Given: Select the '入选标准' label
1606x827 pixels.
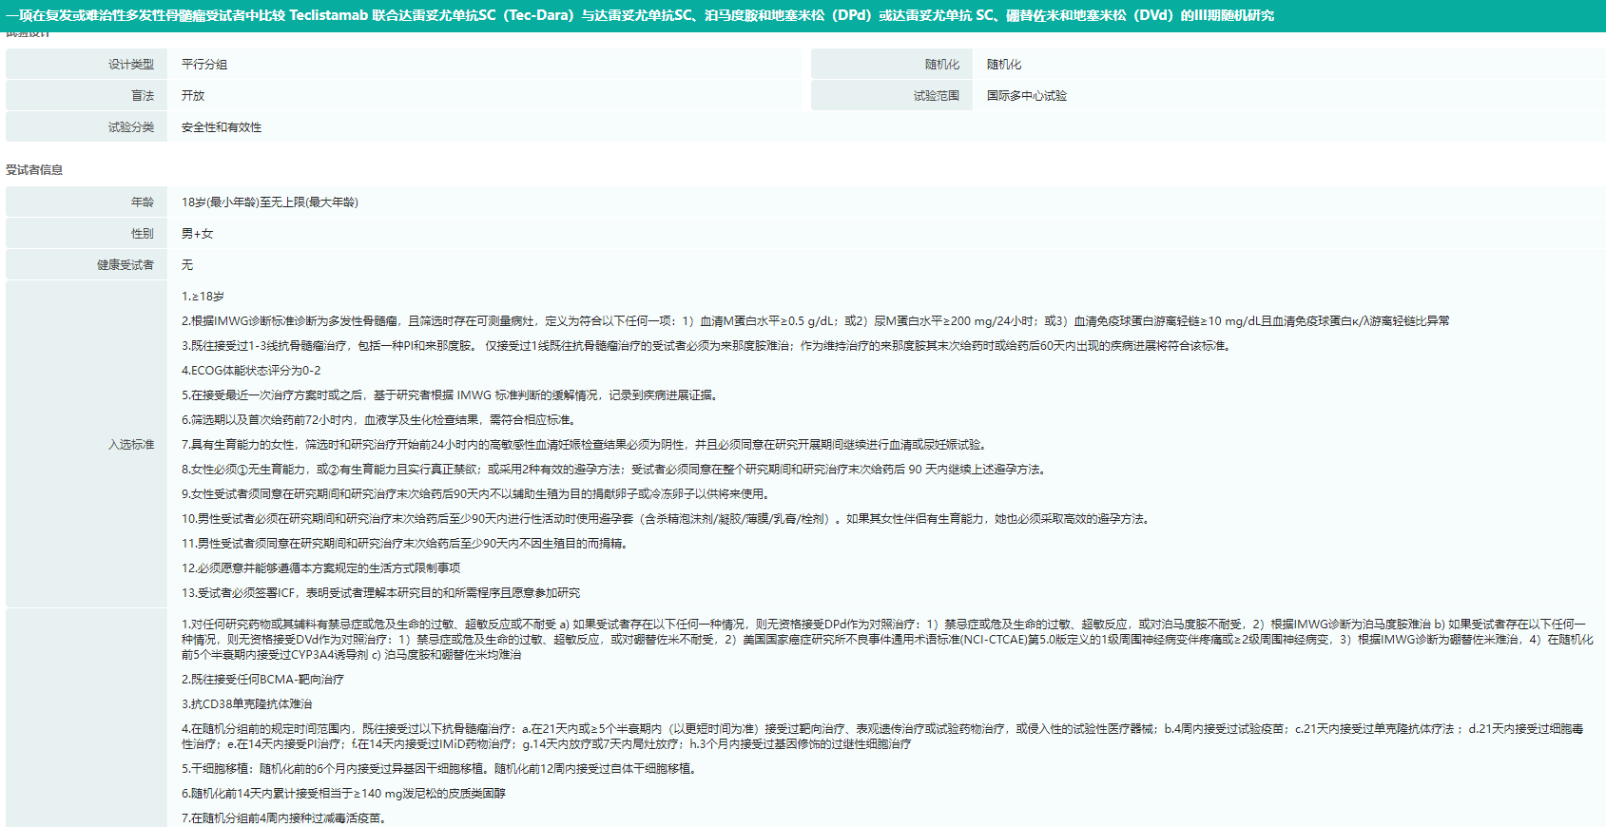Looking at the screenshot, I should (x=131, y=445).
